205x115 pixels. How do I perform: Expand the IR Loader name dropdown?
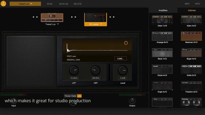[x=101, y=24]
